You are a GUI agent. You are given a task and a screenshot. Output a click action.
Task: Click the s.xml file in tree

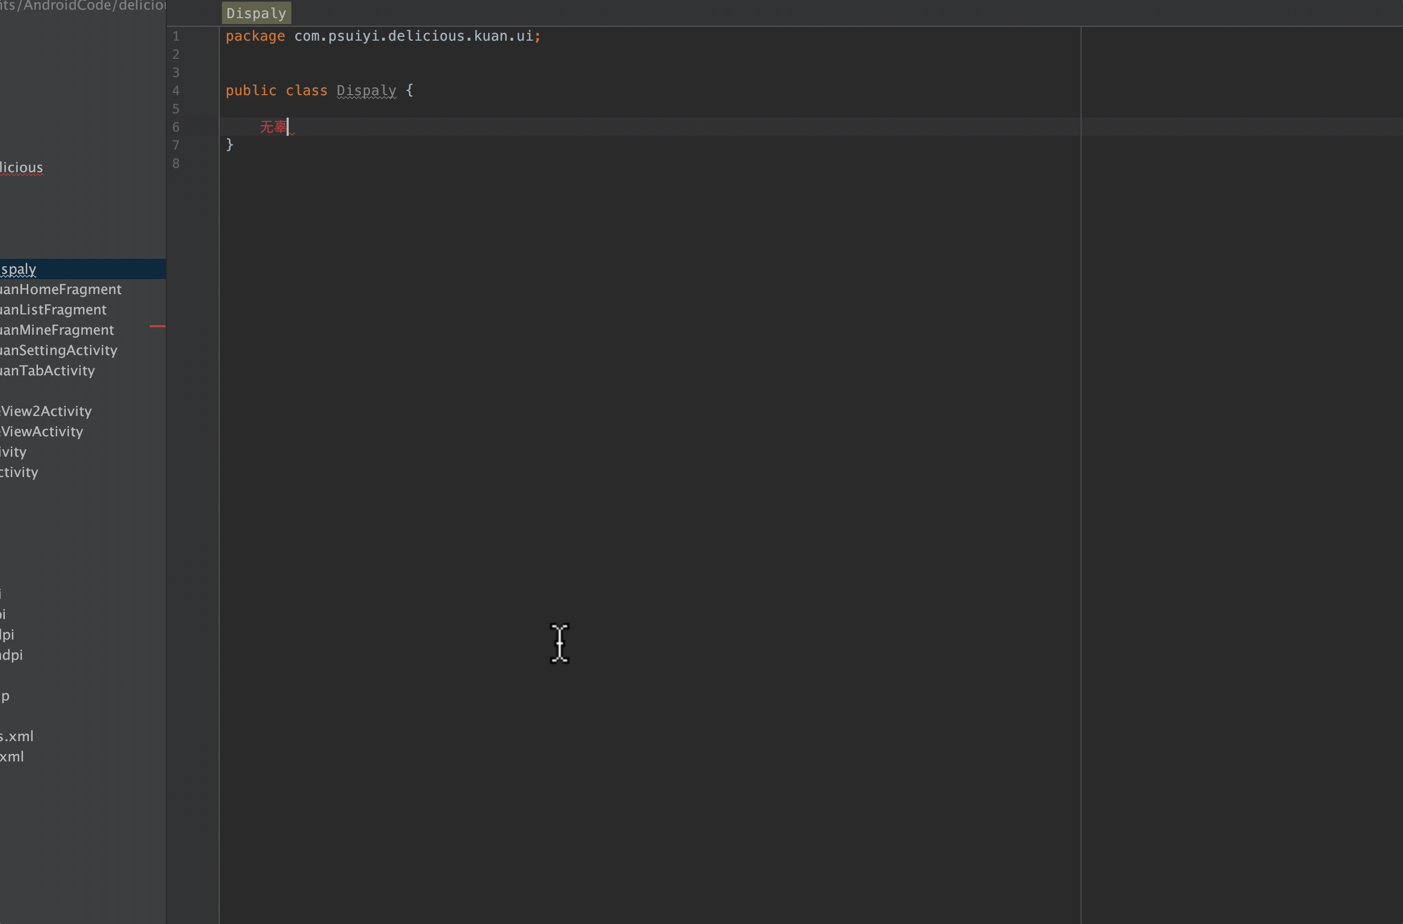[x=17, y=736]
